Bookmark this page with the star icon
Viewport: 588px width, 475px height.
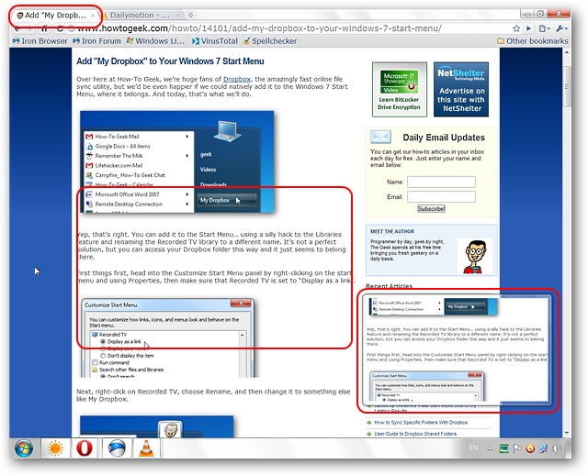(516, 28)
